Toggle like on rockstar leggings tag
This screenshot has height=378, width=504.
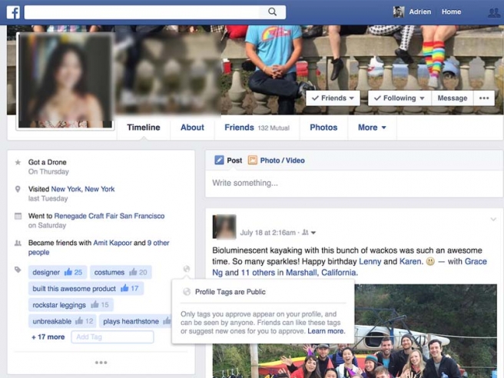pyautogui.click(x=95, y=305)
